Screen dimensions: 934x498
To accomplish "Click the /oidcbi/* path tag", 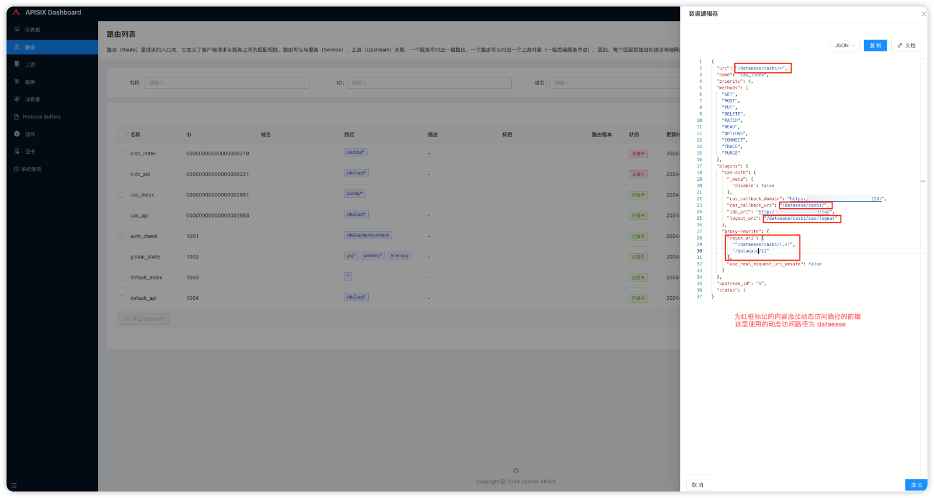I will tap(356, 152).
